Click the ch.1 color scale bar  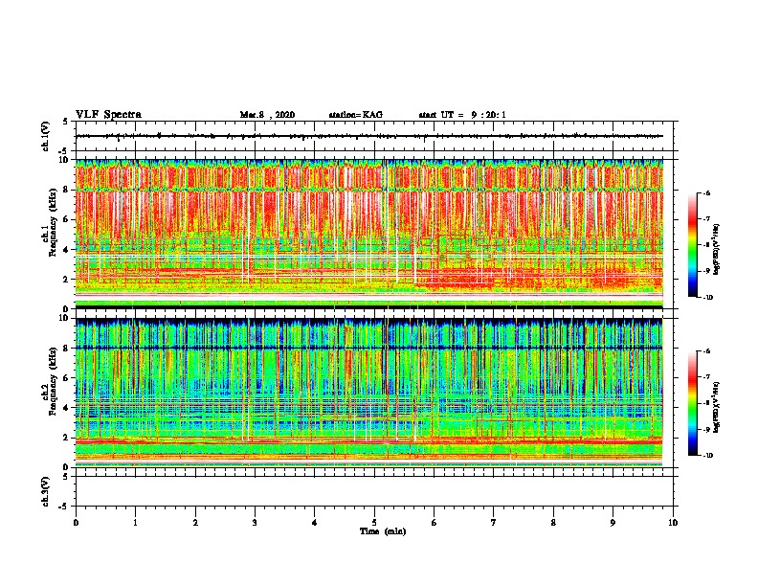tap(693, 245)
